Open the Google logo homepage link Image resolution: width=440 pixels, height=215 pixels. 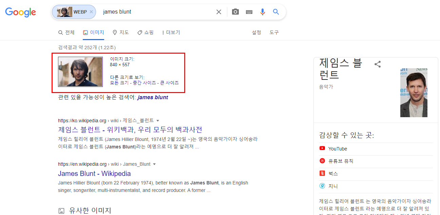(20, 12)
